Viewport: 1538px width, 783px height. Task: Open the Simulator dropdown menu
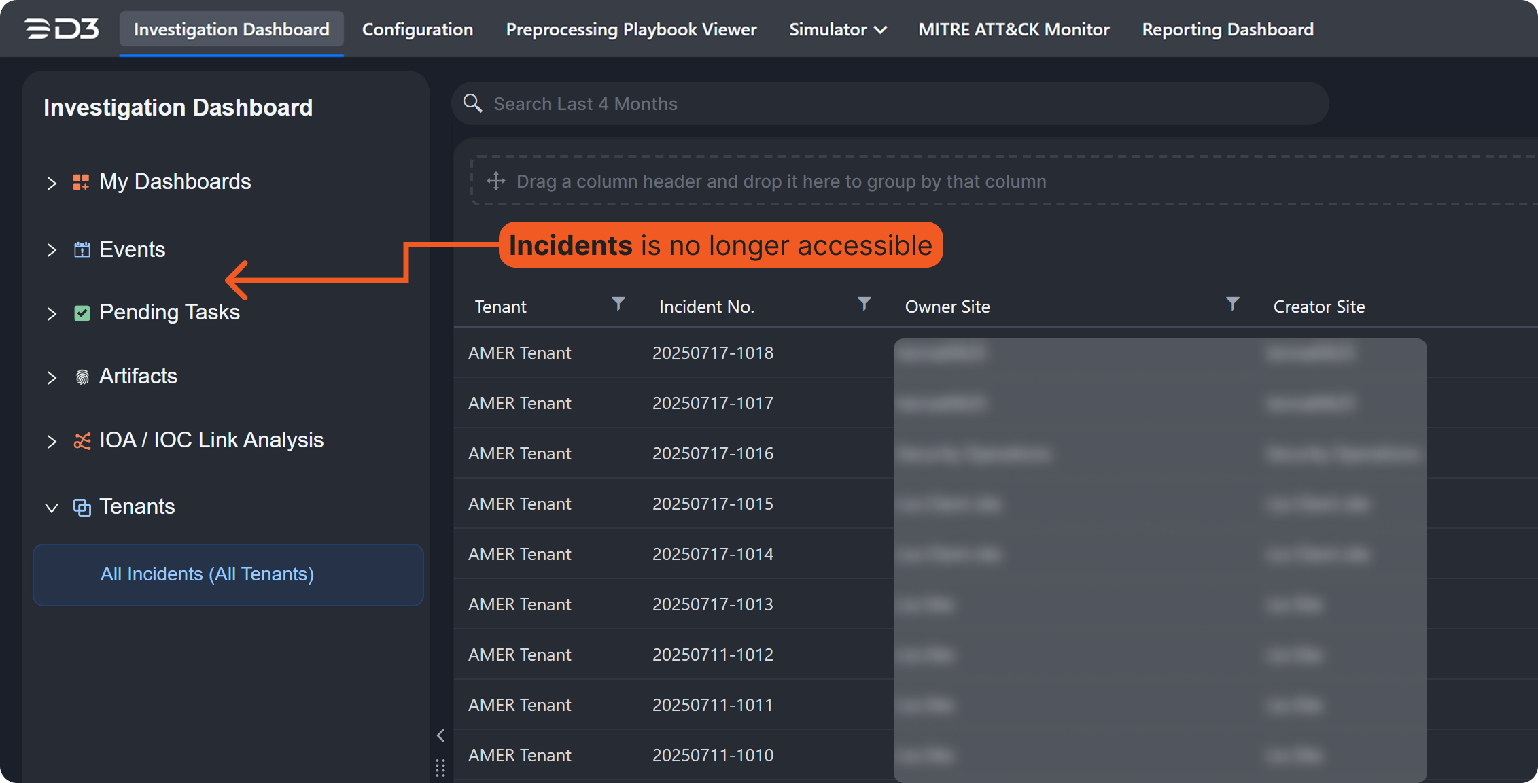(837, 29)
